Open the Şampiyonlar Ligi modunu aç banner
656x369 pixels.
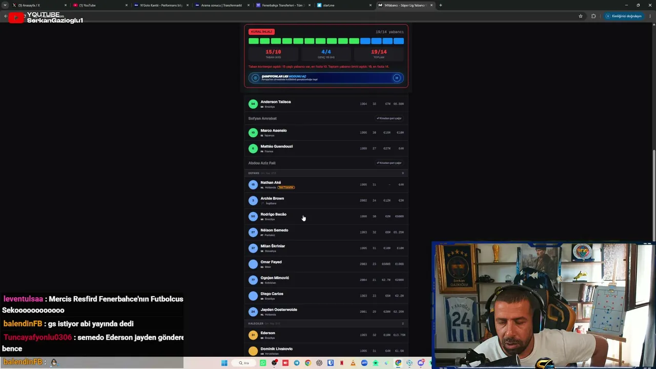[x=326, y=78]
